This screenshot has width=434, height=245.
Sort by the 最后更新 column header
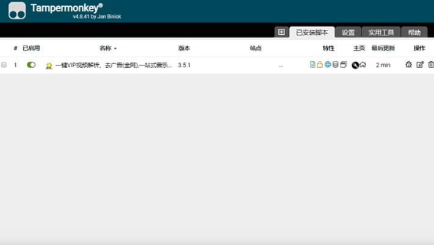click(383, 48)
